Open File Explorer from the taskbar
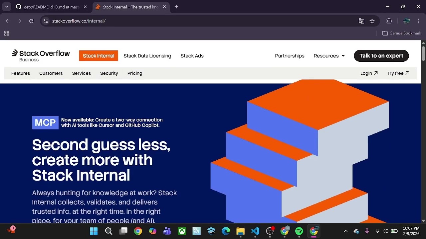Image resolution: width=426 pixels, height=239 pixels. point(240,231)
